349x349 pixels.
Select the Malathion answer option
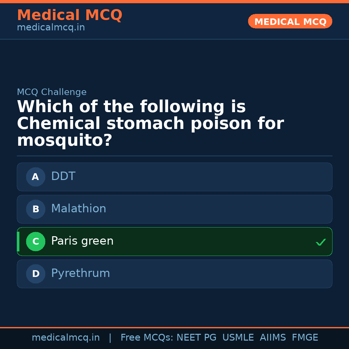(x=174, y=209)
